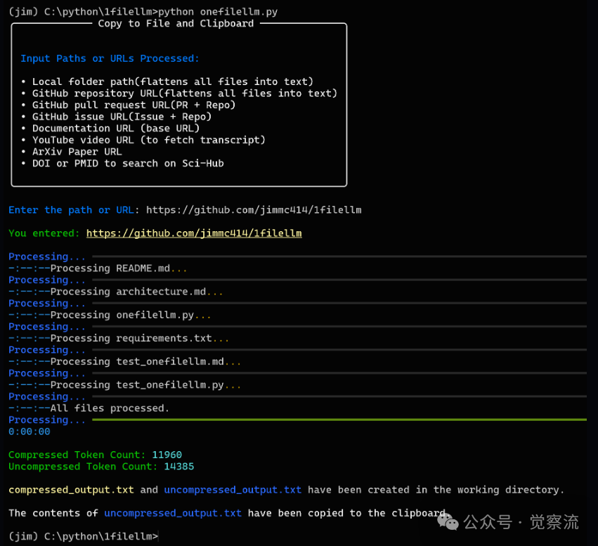598x546 pixels.
Task: Click the Uncompressed Token Count value 14385
Action: pyautogui.click(x=179, y=467)
